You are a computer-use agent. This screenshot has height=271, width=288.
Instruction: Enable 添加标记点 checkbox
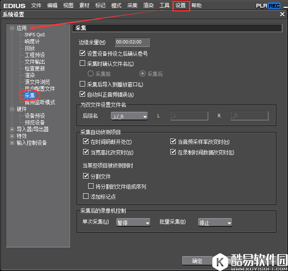pyautogui.click(x=86, y=196)
